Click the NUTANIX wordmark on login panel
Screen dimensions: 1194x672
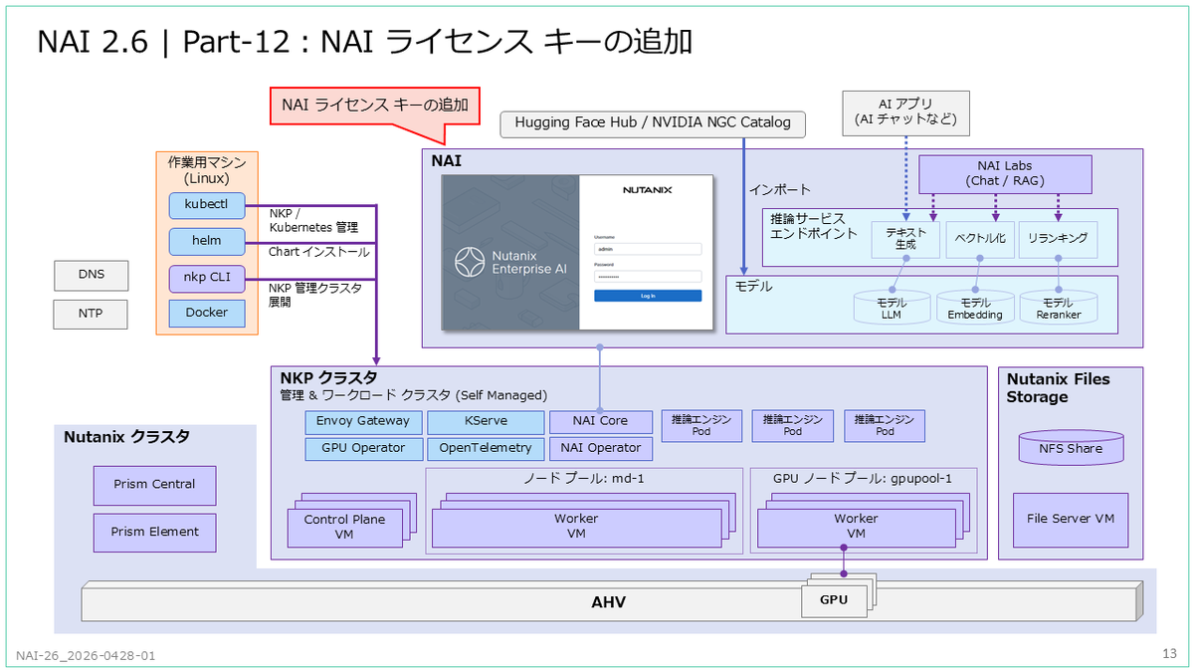tap(648, 189)
